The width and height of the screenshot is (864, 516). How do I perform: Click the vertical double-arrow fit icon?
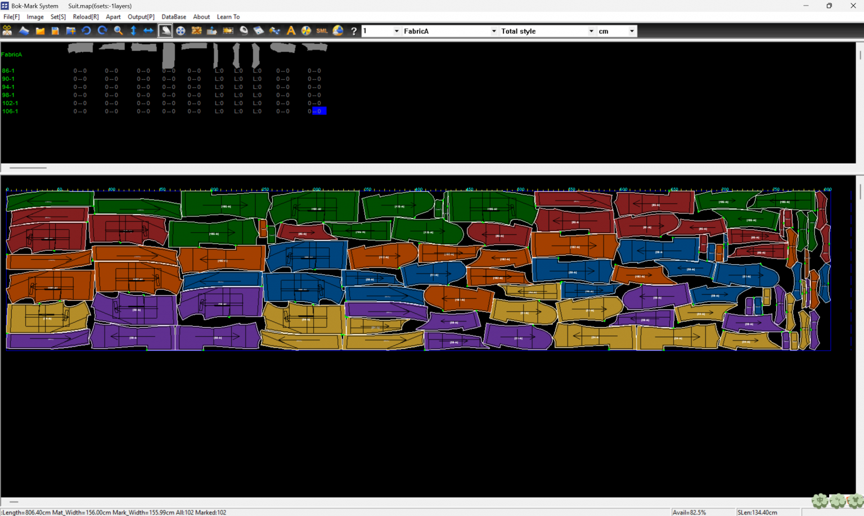coord(133,31)
